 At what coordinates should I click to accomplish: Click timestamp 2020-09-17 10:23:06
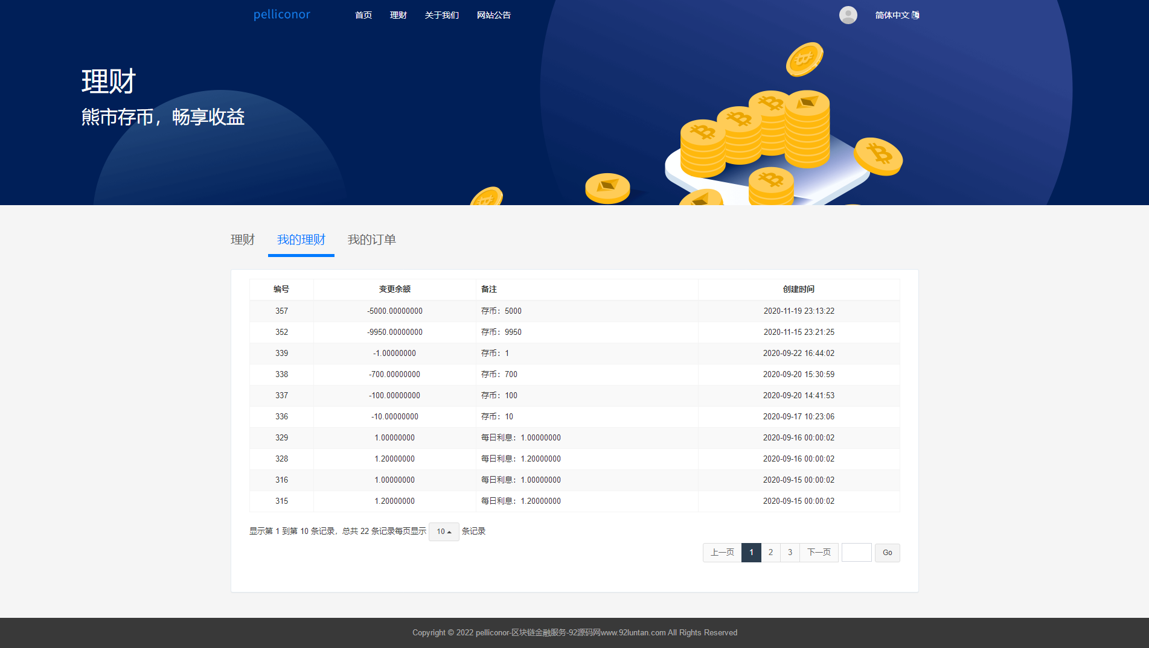pyautogui.click(x=799, y=417)
